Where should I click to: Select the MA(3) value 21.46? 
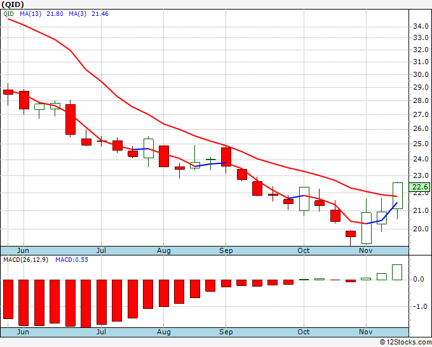point(100,14)
